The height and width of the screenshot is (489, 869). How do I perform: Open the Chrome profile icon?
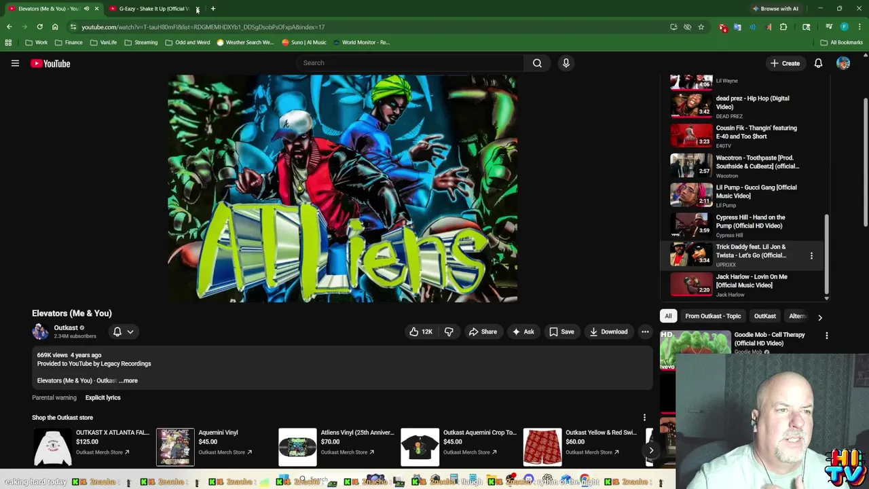[844, 27]
